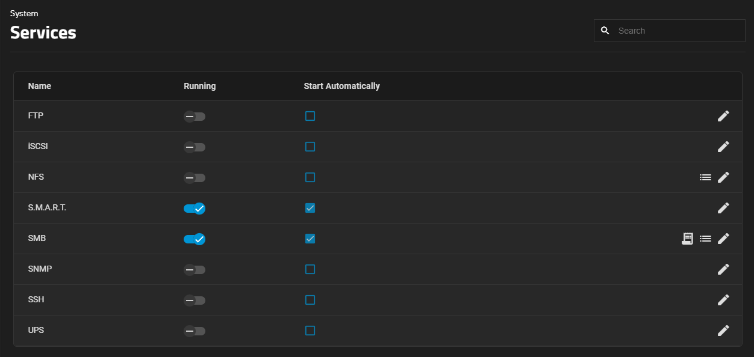This screenshot has width=754, height=357.
Task: Edit UPS service configuration
Action: coord(723,331)
